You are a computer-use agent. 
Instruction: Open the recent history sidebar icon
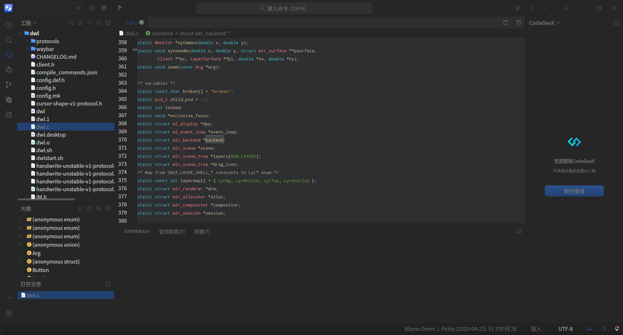9,25
